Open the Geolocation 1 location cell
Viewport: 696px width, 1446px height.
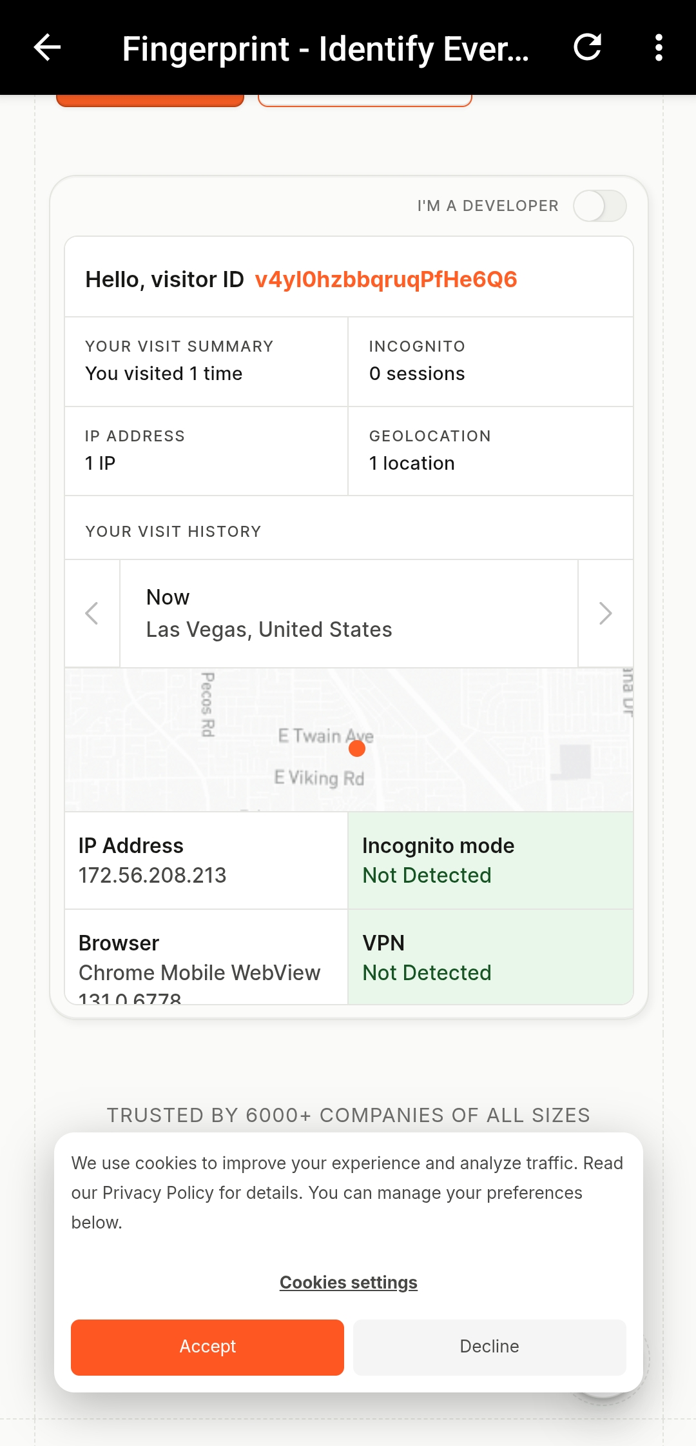(490, 451)
